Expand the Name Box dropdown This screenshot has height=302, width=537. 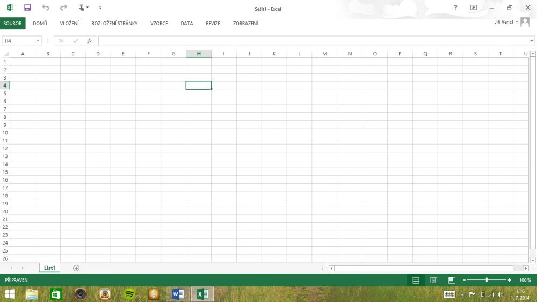pyautogui.click(x=38, y=41)
